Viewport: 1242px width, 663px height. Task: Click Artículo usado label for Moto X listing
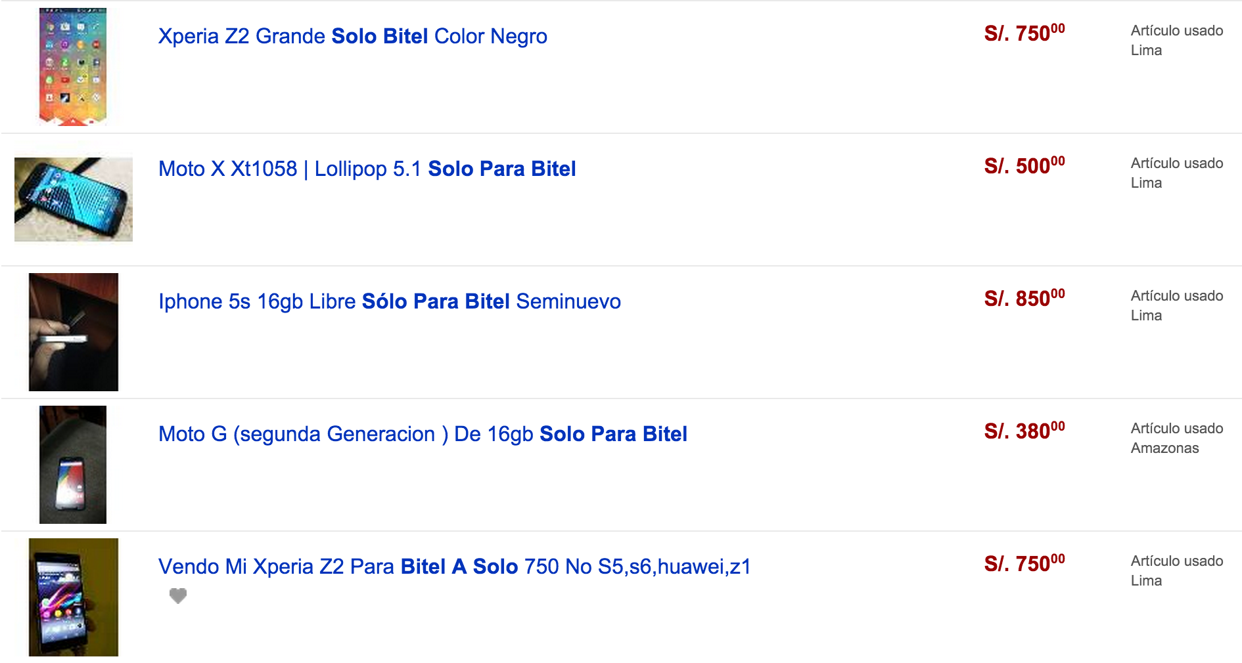[x=1177, y=163]
